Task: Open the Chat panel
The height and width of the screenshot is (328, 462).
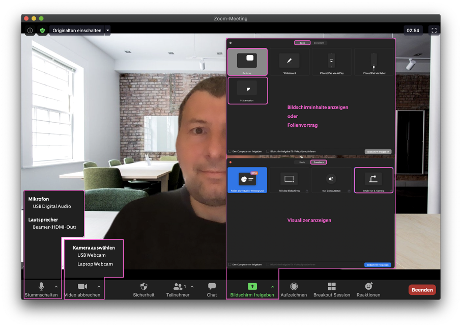Action: [212, 290]
